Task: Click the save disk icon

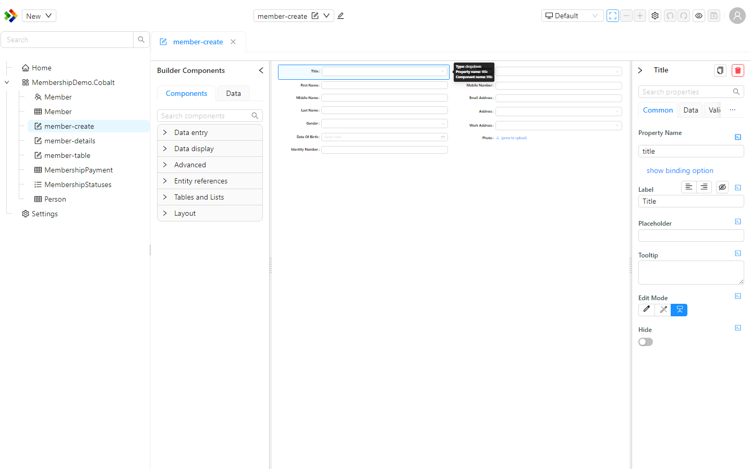Action: (714, 16)
